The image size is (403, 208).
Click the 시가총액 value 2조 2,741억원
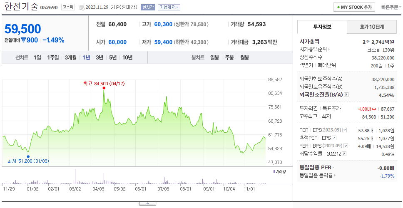click(378, 42)
